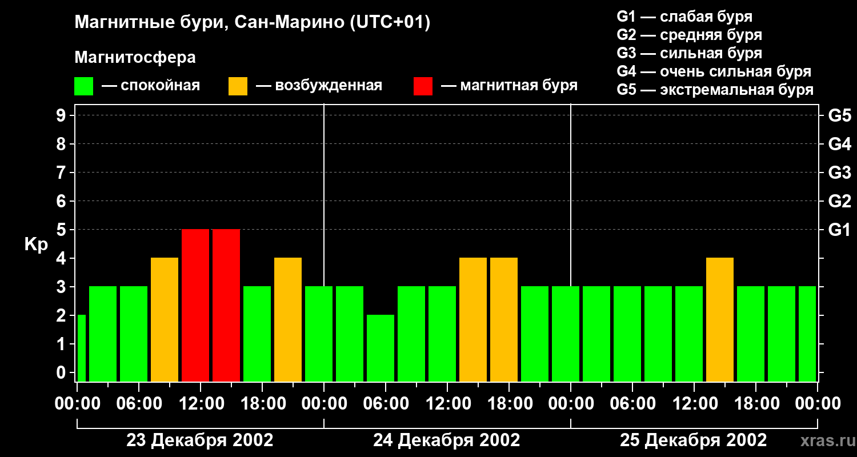Click the '06:00' label under 24 December
The image size is (857, 457).
(386, 404)
